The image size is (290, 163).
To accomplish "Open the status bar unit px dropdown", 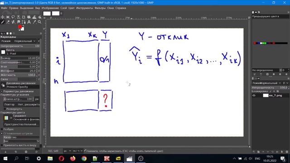I will click(x=68, y=151).
